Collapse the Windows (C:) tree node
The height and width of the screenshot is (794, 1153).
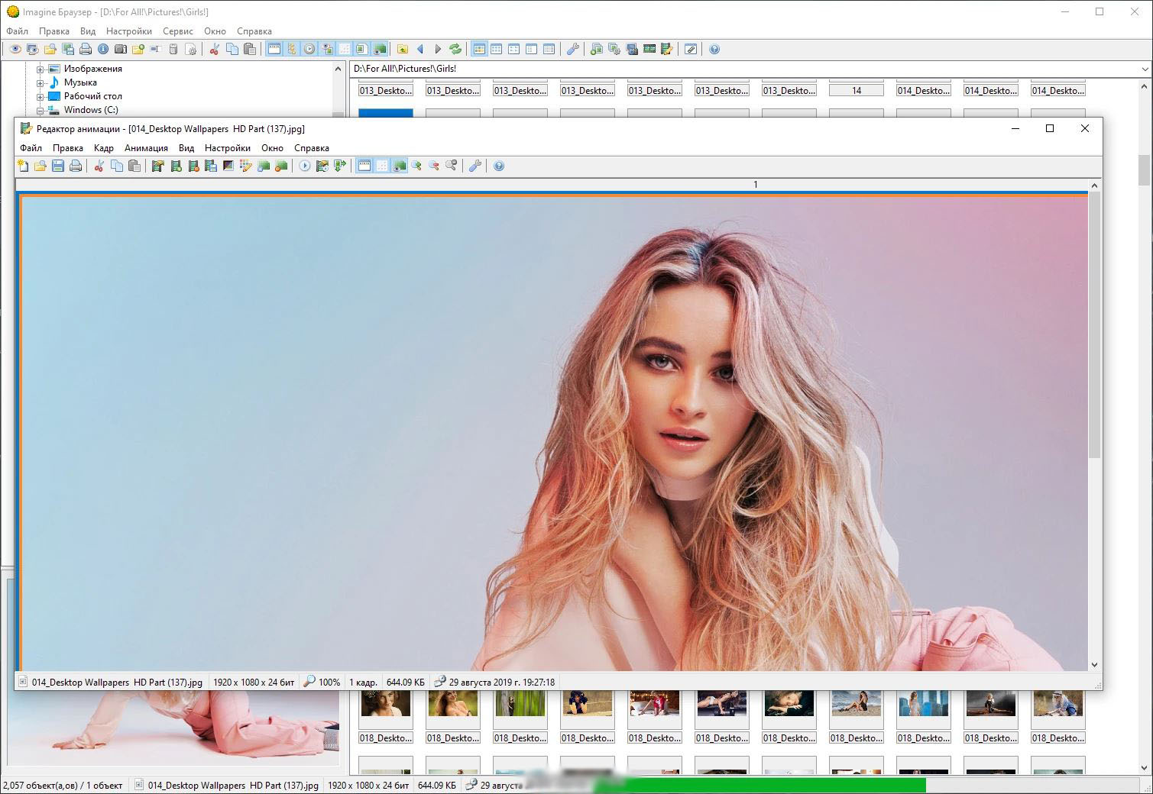[x=40, y=110]
